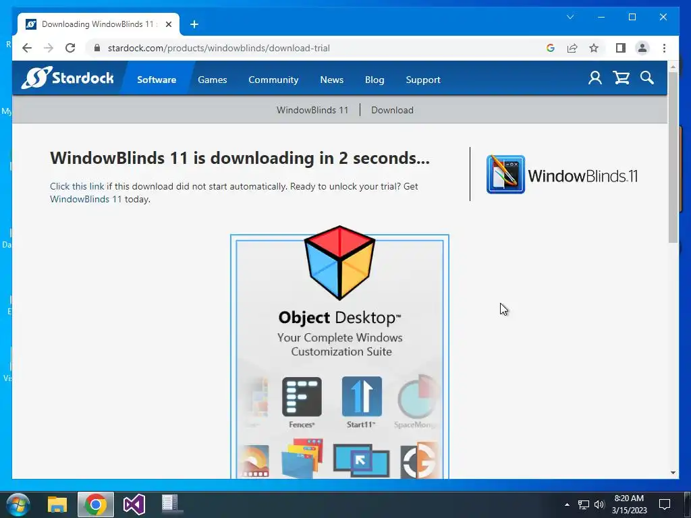The height and width of the screenshot is (518, 691).
Task: Click the Stardock logo in the header
Action: [x=68, y=78]
